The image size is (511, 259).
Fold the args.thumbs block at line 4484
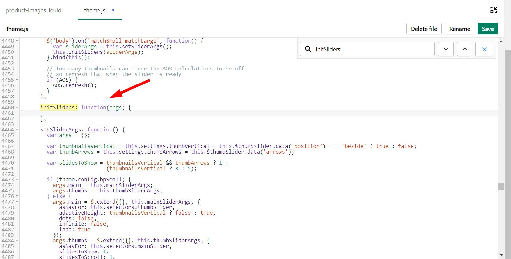17,241
